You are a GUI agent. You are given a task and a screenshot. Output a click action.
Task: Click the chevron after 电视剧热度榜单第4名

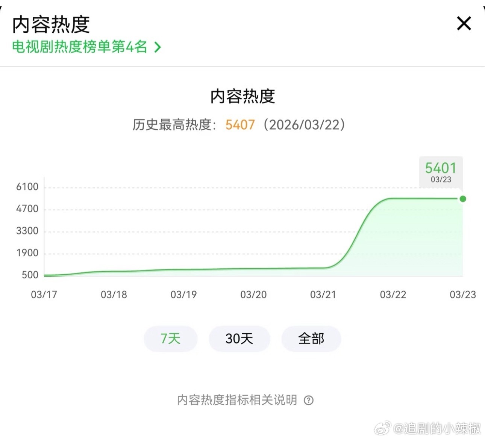(157, 47)
